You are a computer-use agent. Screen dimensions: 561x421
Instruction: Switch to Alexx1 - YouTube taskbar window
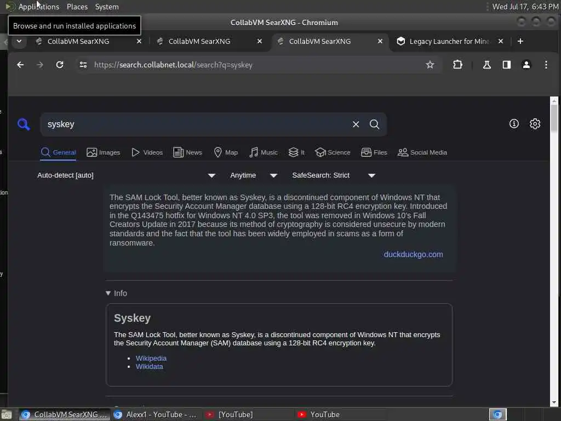(x=156, y=414)
